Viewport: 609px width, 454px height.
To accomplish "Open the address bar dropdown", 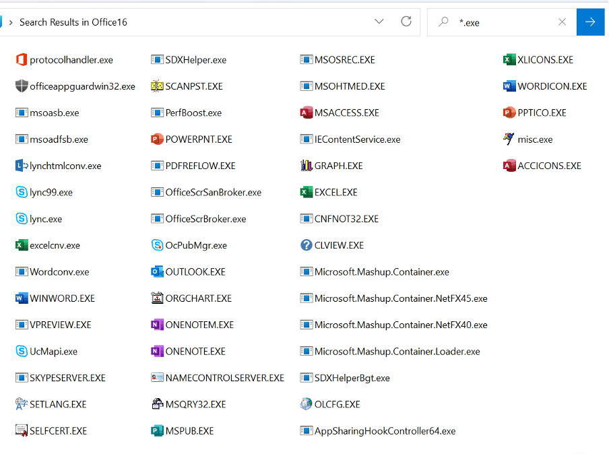I will [379, 22].
